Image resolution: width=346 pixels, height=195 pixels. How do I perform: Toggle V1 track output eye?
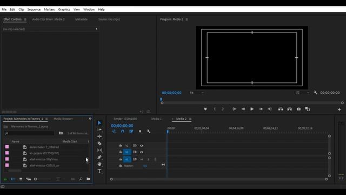142,152
